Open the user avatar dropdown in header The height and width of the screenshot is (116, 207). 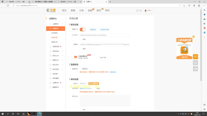[x=148, y=10]
